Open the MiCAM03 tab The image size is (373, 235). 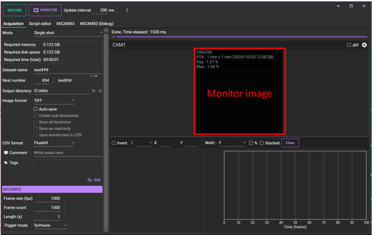pyautogui.click(x=65, y=24)
